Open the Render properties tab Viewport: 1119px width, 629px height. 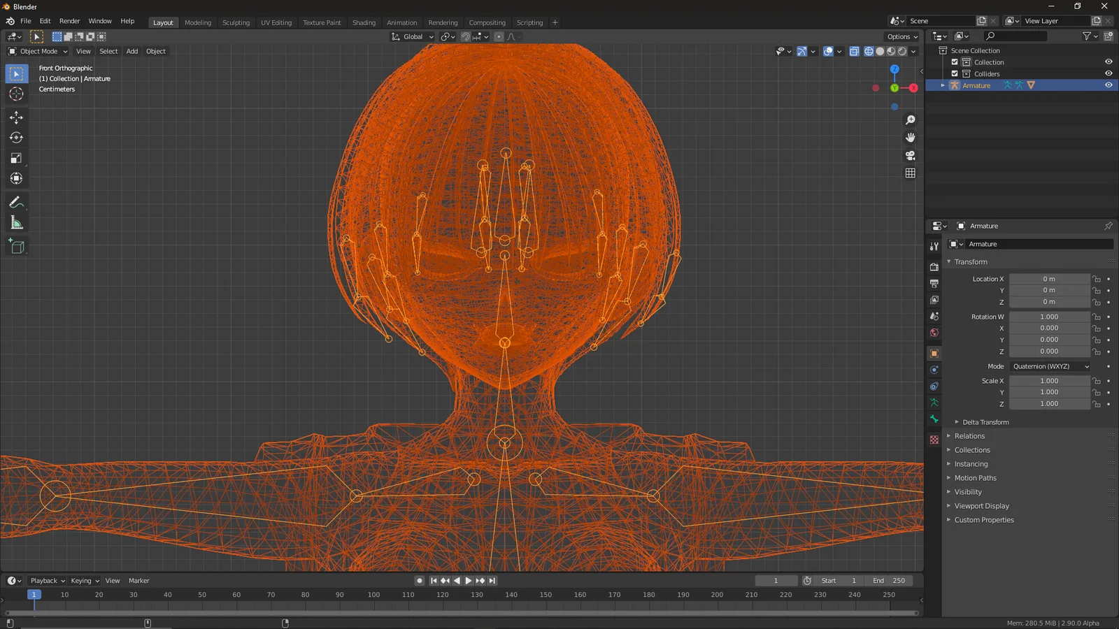pos(934,266)
